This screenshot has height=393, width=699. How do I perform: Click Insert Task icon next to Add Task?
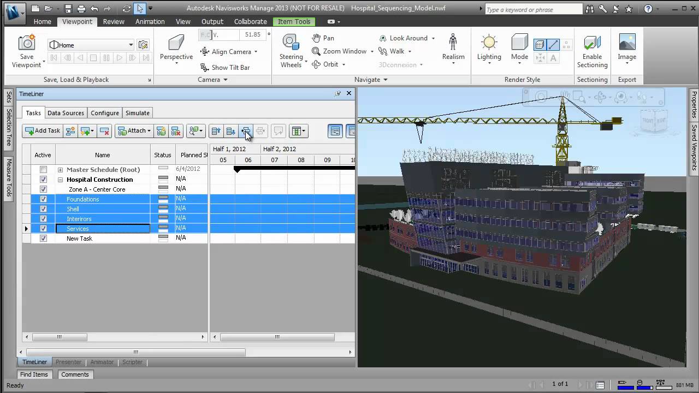(x=70, y=131)
